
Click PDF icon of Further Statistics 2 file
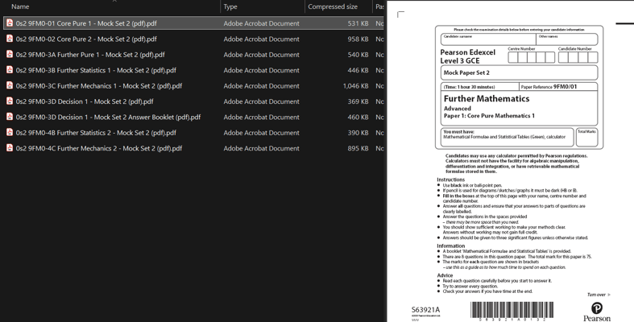[x=10, y=133]
